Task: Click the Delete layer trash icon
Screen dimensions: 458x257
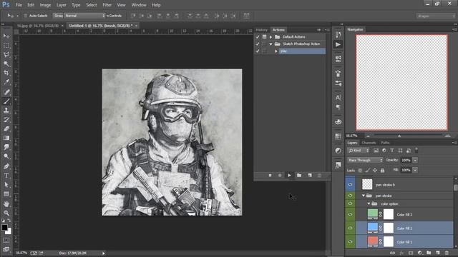Action: pos(447,253)
